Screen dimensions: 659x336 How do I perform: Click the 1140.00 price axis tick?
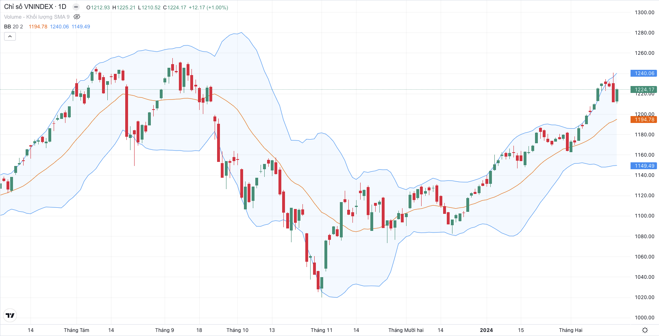coord(645,175)
